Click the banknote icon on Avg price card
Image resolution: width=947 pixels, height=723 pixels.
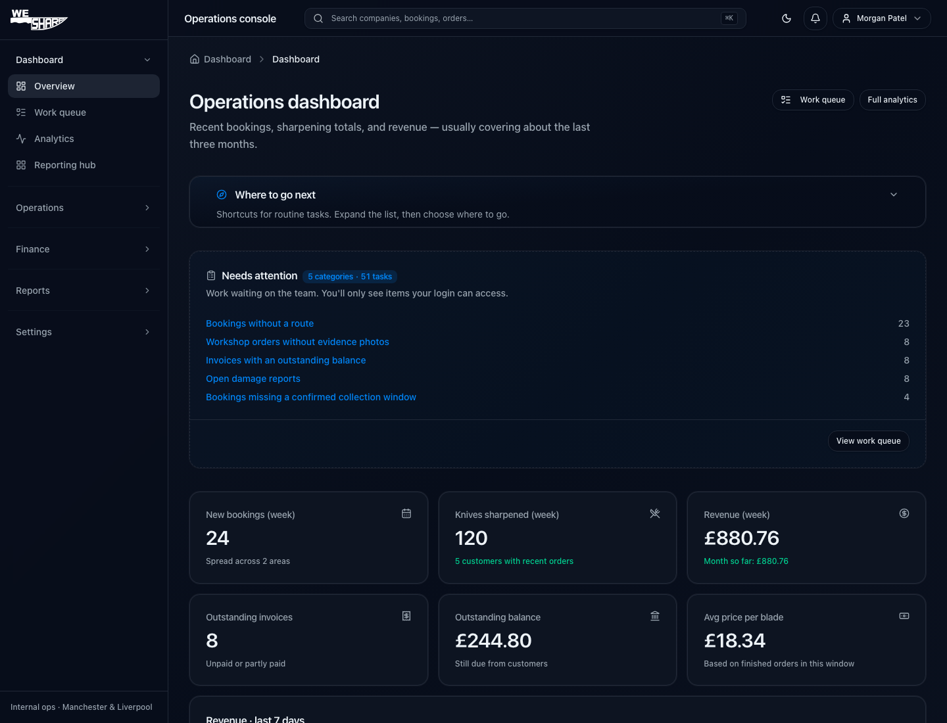click(x=904, y=616)
